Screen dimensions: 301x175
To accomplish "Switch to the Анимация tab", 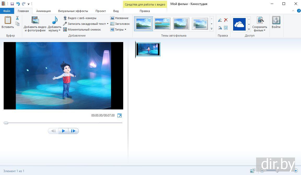I will tap(43, 11).
